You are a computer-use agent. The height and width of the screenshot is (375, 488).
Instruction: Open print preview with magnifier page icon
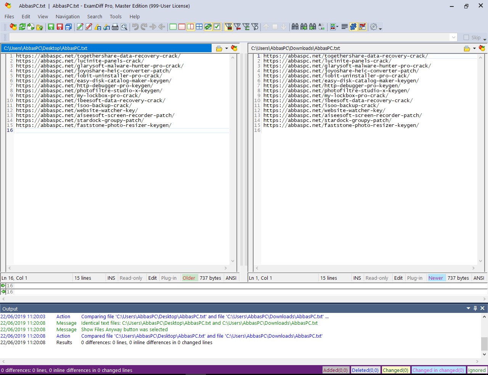click(124, 27)
